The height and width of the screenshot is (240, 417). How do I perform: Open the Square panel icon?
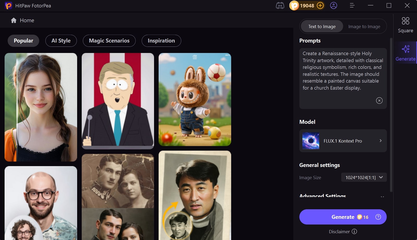[406, 21]
